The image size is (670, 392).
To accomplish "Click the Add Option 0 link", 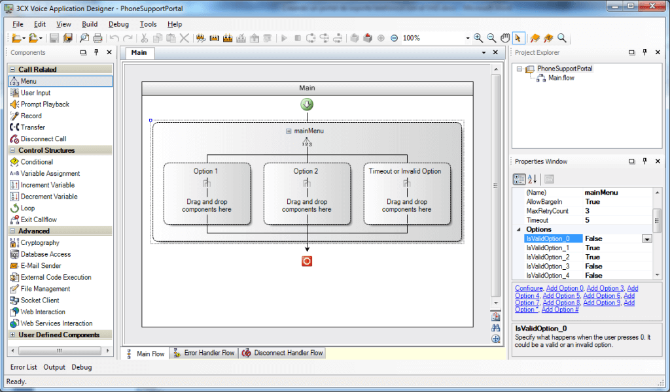I will [565, 288].
